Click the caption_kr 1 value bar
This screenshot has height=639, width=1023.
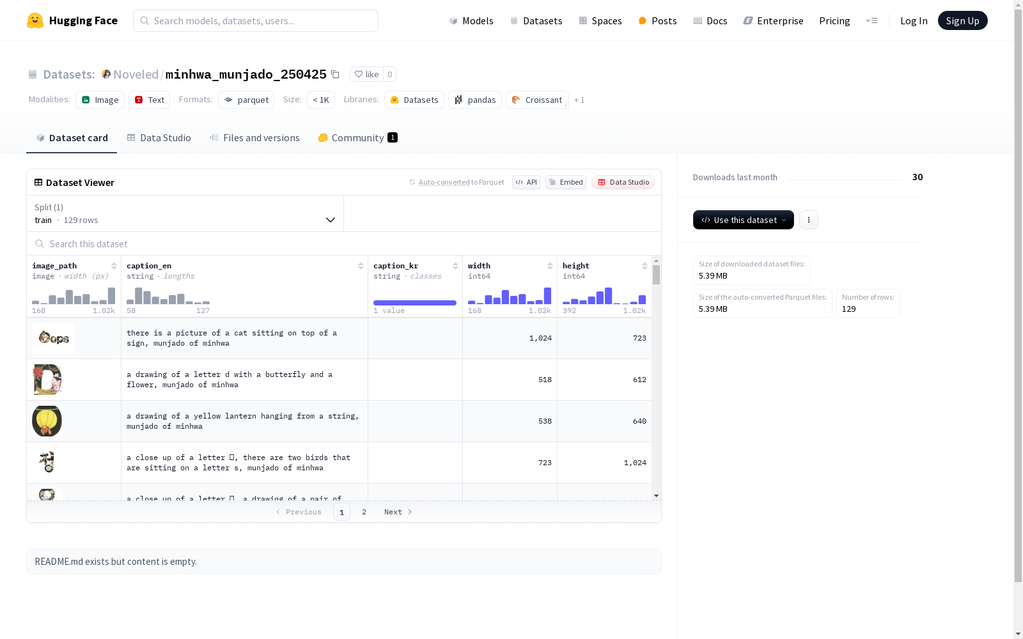click(x=415, y=303)
